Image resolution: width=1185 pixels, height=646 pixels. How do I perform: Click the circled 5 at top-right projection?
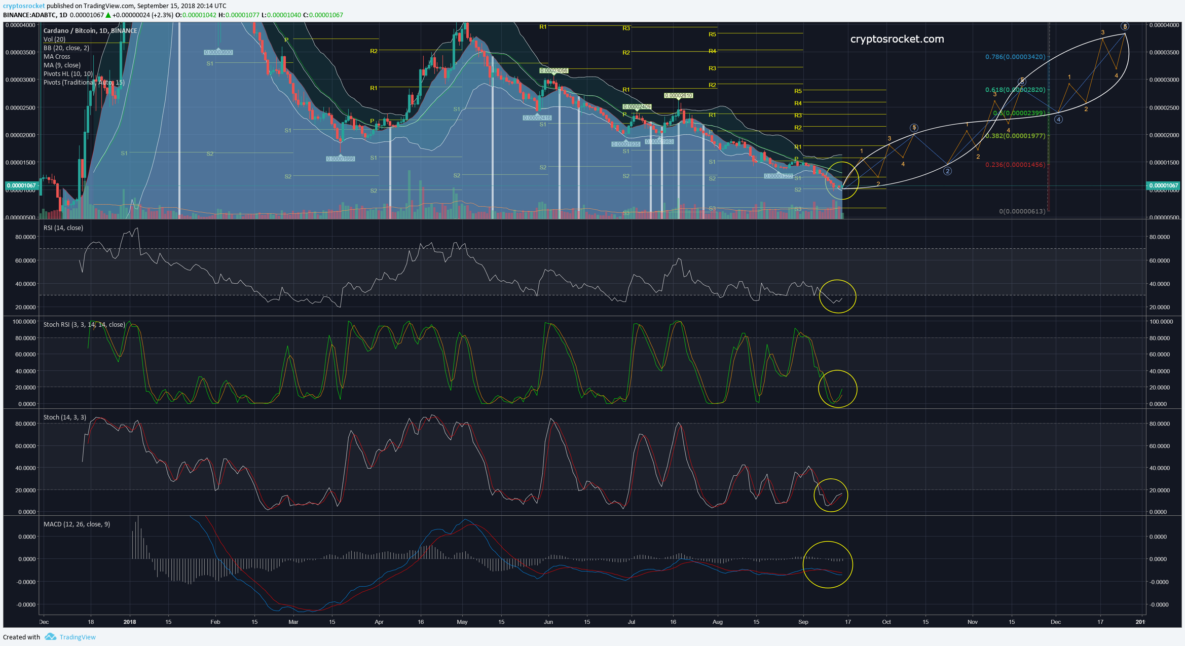pyautogui.click(x=1125, y=26)
